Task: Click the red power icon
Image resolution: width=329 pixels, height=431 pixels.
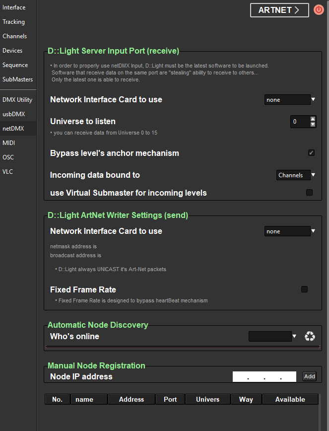Action: pyautogui.click(x=319, y=10)
